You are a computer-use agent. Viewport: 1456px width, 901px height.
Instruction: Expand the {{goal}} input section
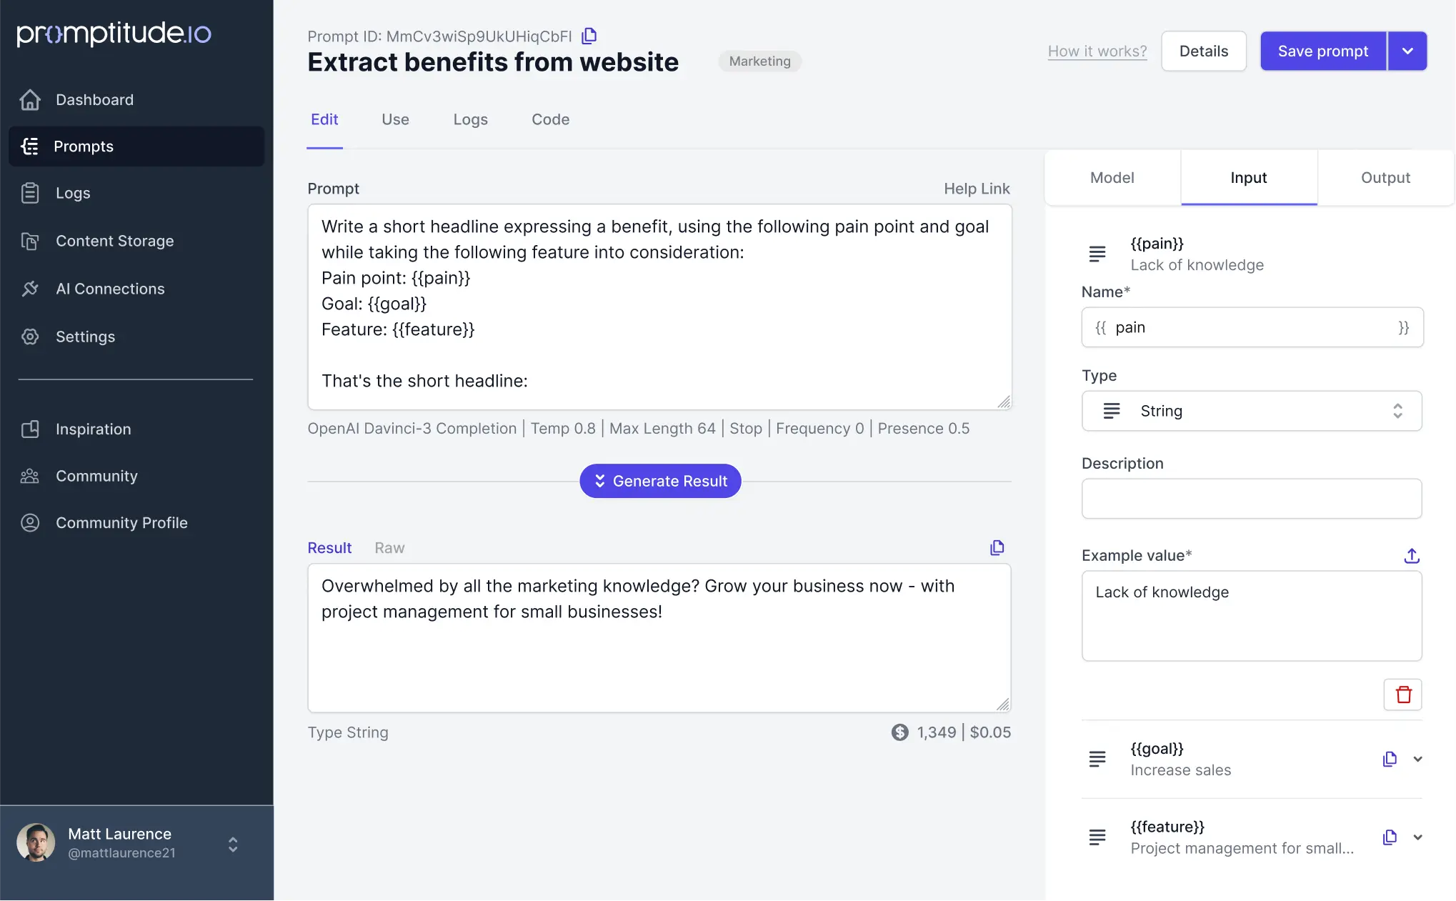tap(1417, 759)
